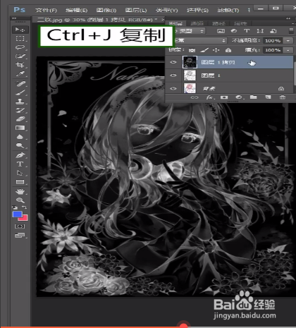Select the Blur tool droplet icon

pos(20,137)
